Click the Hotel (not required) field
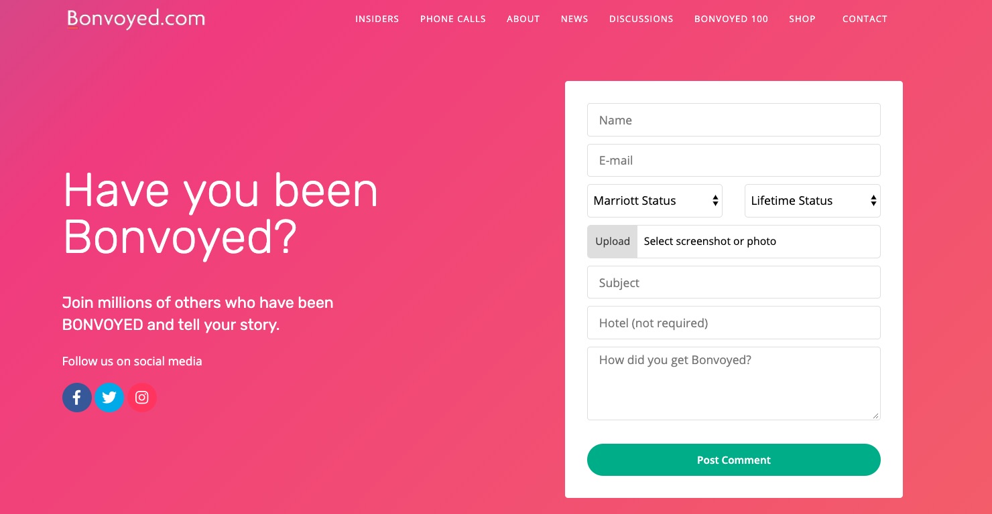992x514 pixels. (733, 323)
